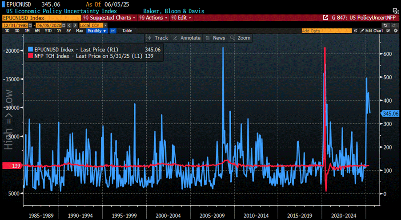Image resolution: width=401 pixels, height=220 pixels.
Task: Click US Economic Policy Uncertainty Index title
Action: tap(62, 11)
